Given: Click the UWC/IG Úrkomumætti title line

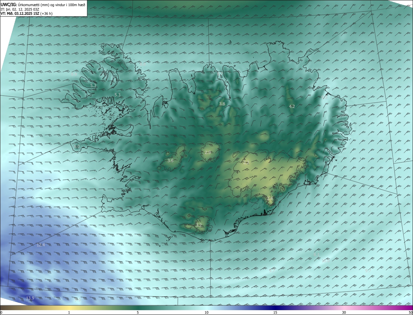Looking at the screenshot, I should point(43,4).
